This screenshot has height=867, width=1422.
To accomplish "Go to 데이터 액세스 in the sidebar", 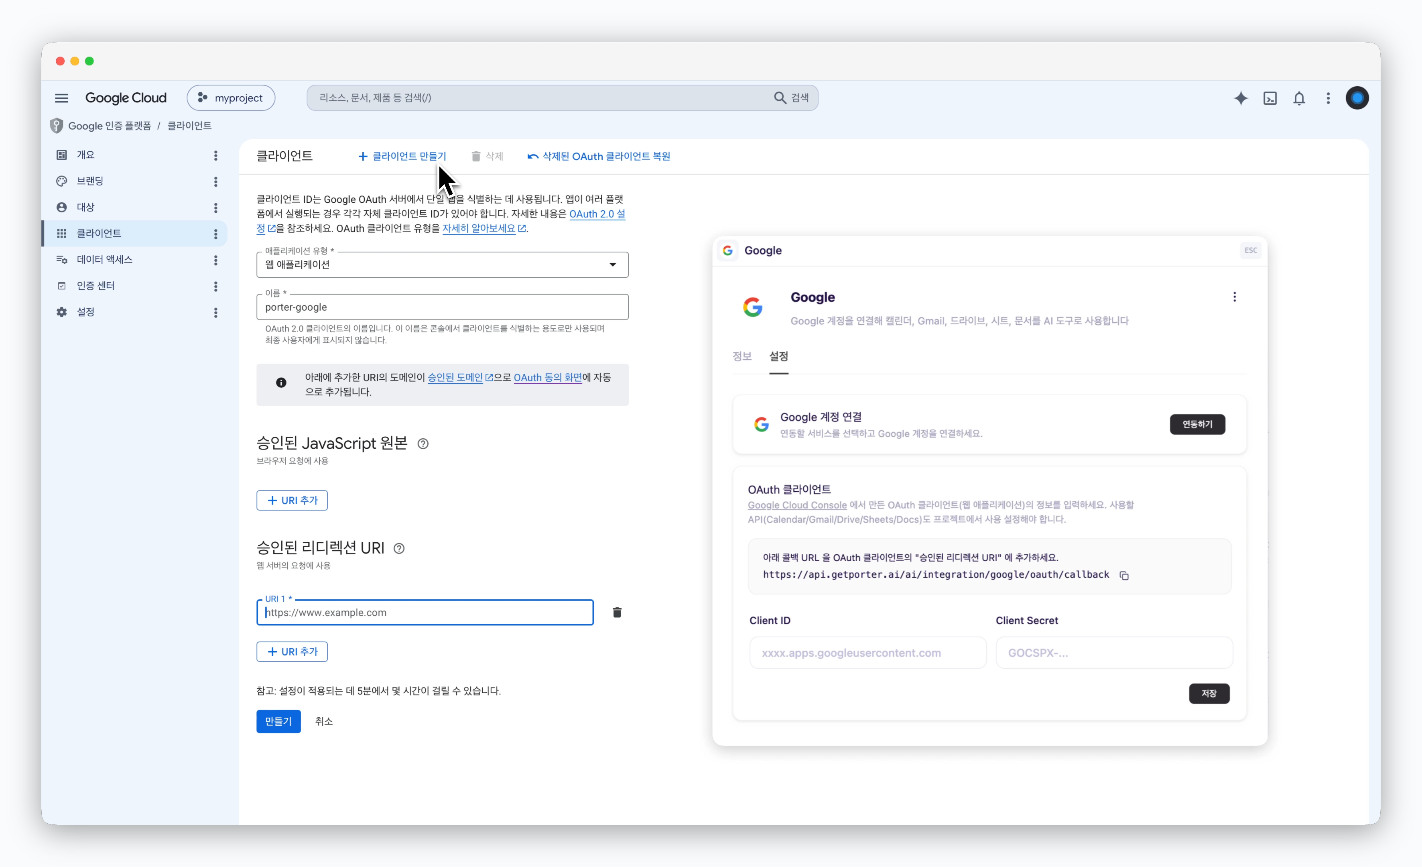I will pos(104,259).
